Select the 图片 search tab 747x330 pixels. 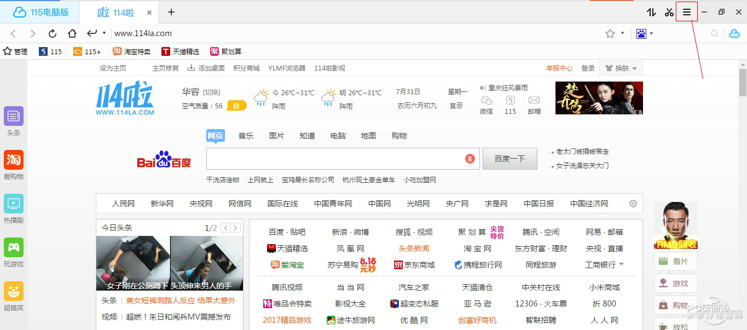(277, 136)
